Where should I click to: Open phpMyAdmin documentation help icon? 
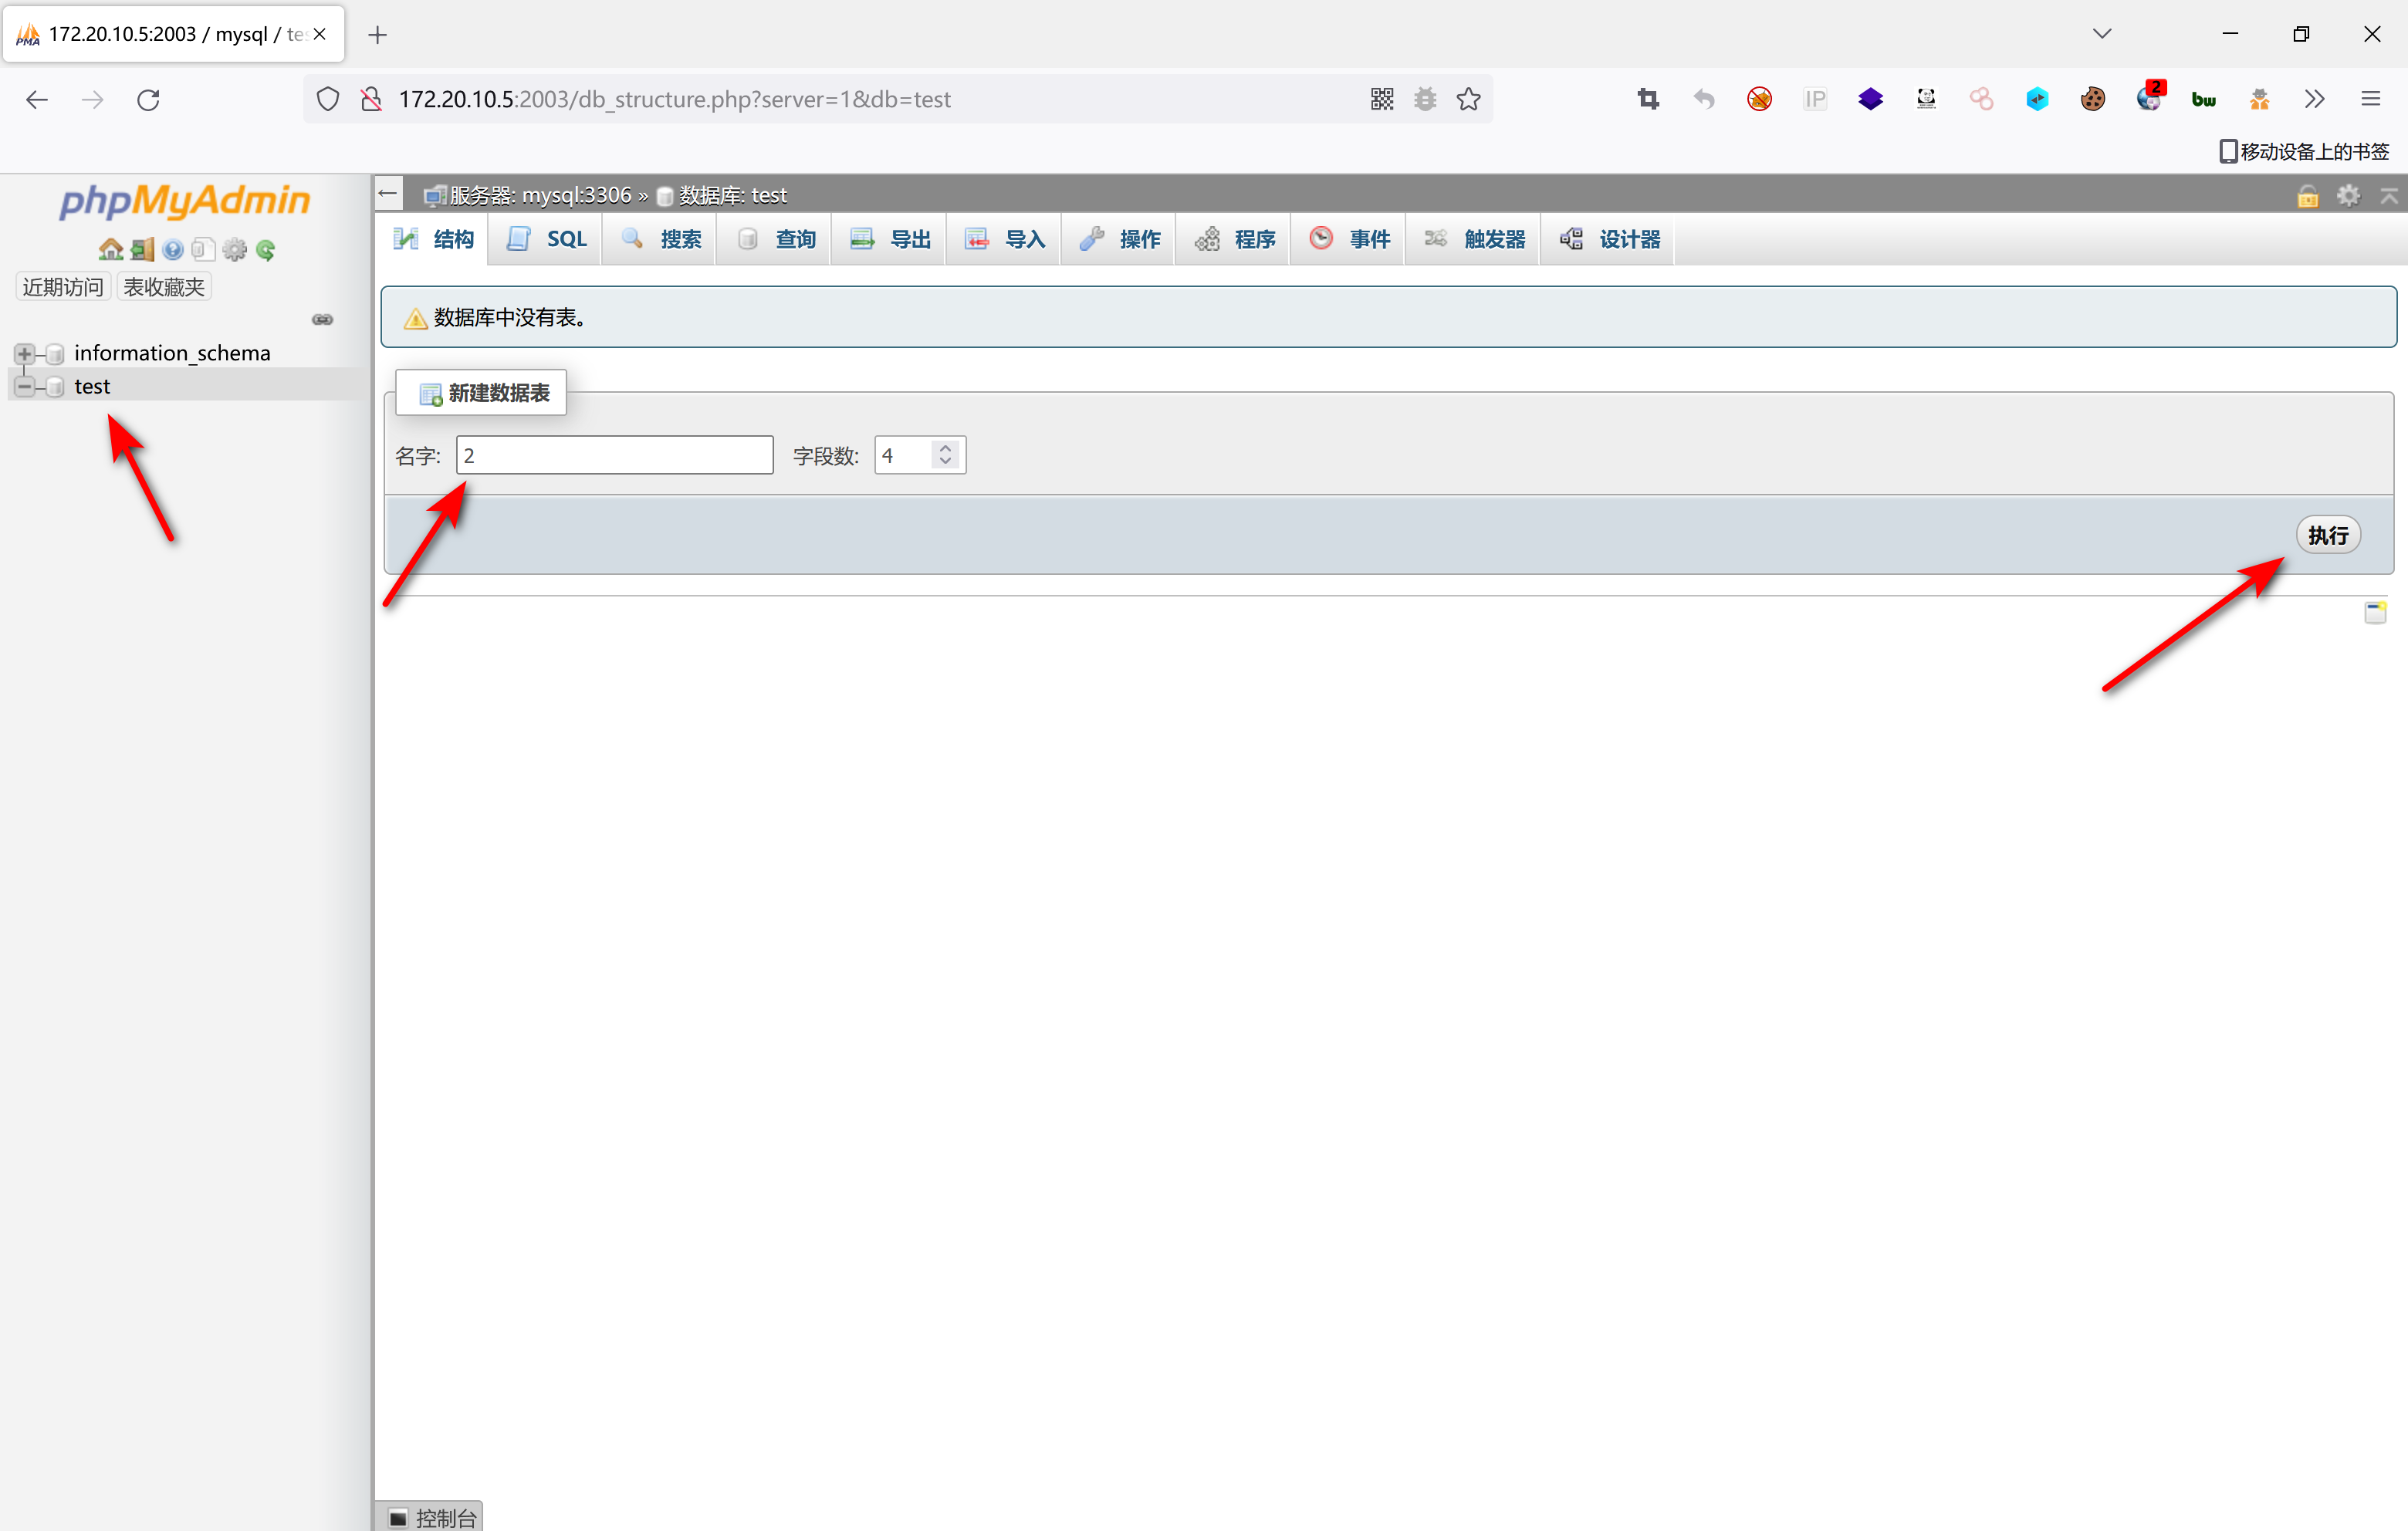173,249
